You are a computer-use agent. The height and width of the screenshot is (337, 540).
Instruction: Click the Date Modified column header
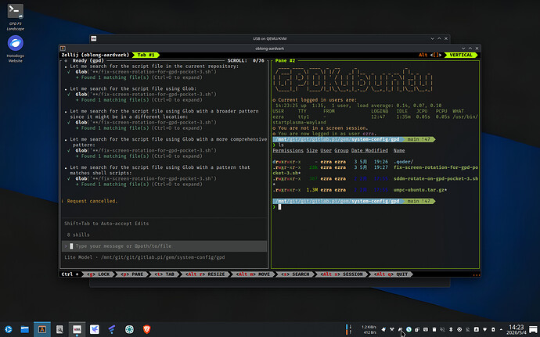click(x=369, y=150)
